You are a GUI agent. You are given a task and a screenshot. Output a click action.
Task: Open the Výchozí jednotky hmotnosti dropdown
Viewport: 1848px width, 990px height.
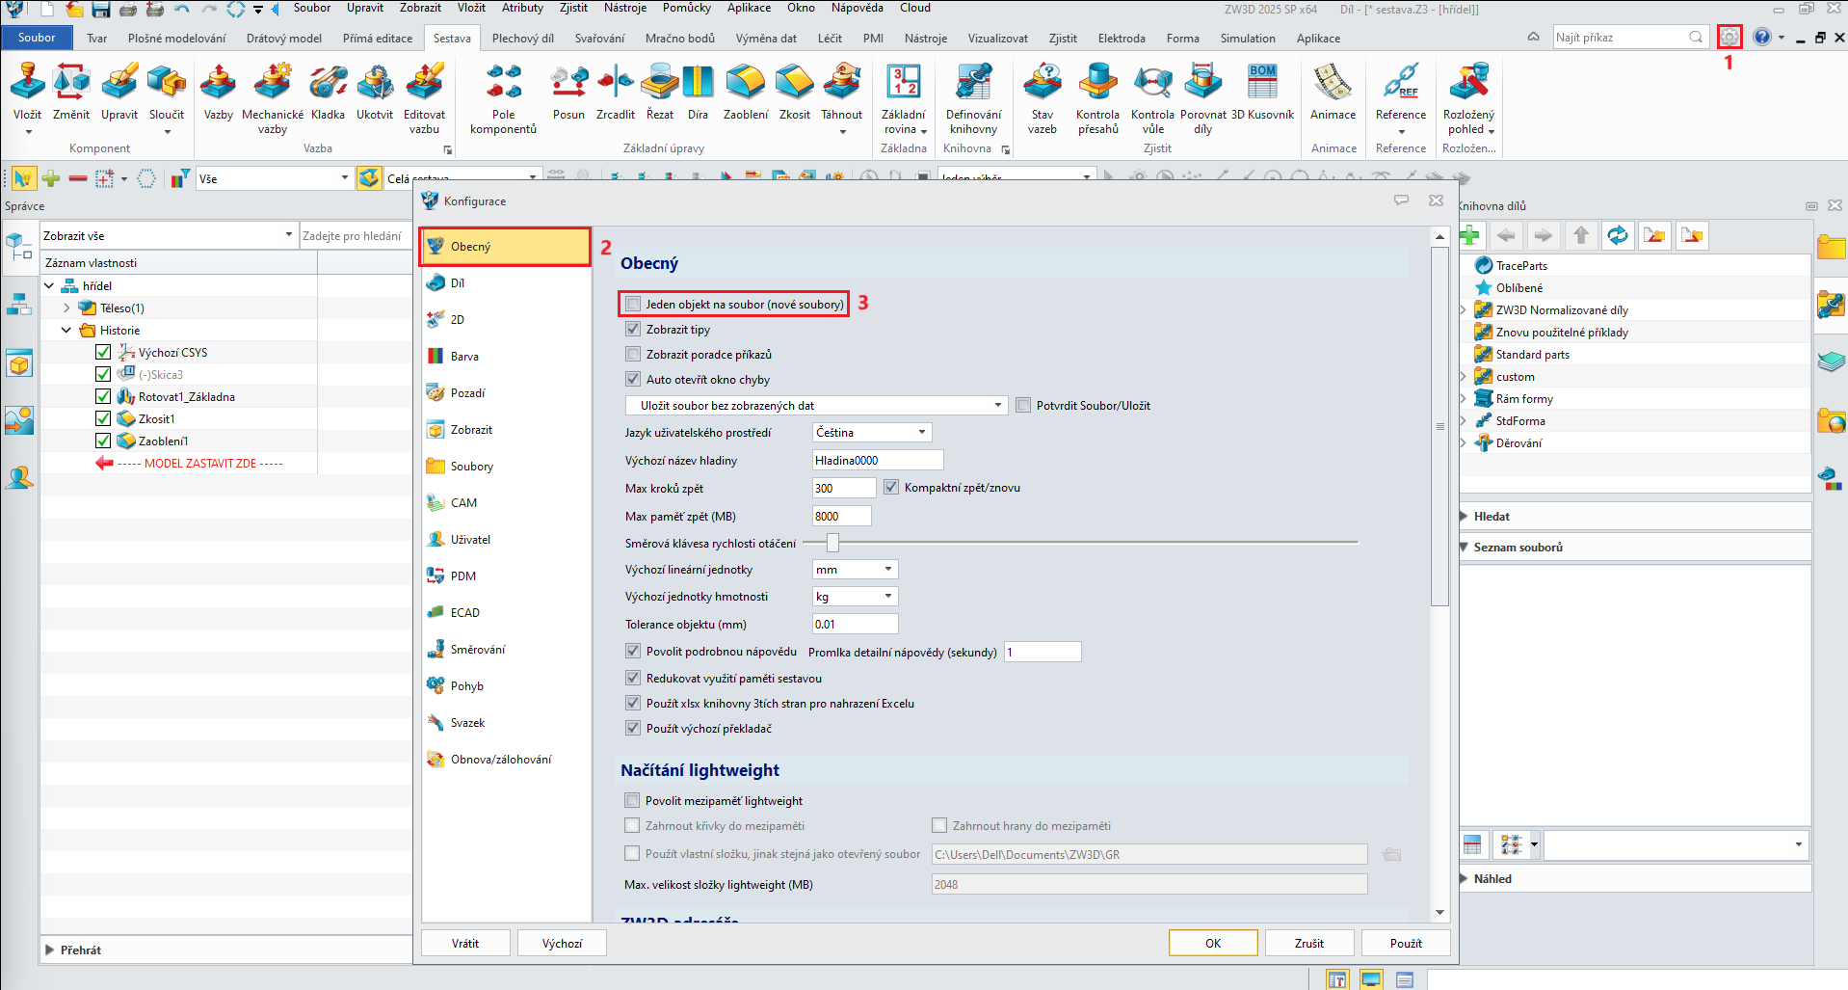tap(856, 597)
